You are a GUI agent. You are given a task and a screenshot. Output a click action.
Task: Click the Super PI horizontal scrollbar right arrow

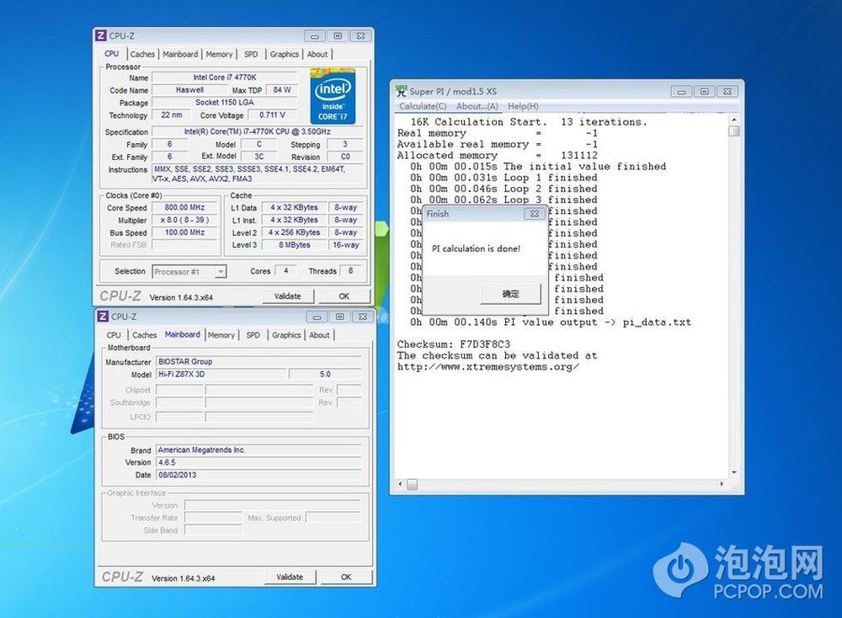(722, 484)
